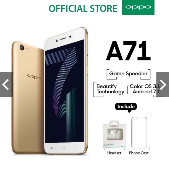Screen dimensions: 169x169
Task: Tap the recent apps key on phone
Action: tap(52, 148)
